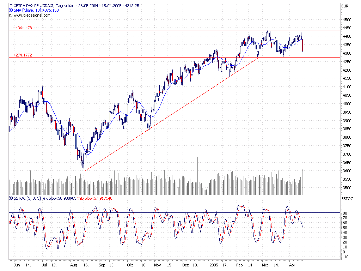Select the red 4274.1772 support line label
This screenshot has height=271, width=361.
pos(23,55)
